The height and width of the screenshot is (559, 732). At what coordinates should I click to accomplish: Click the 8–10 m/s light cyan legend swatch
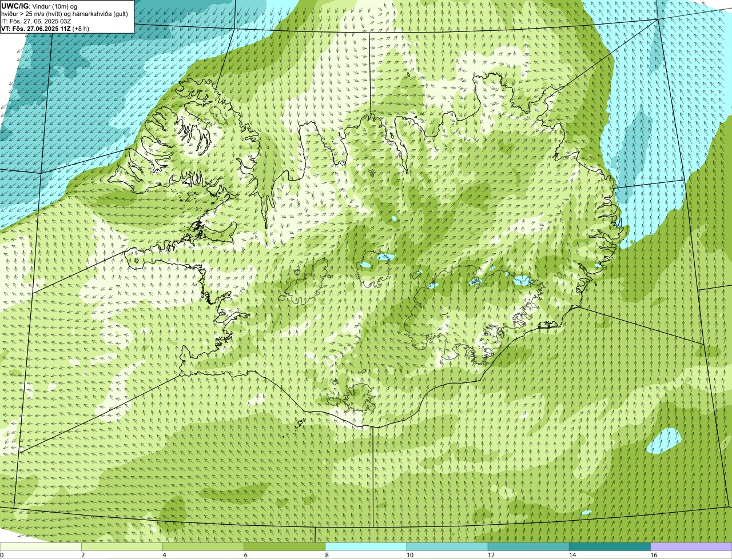coord(366,547)
